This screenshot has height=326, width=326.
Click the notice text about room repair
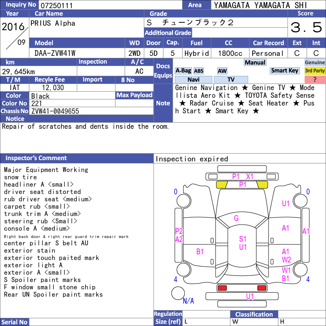86,126
